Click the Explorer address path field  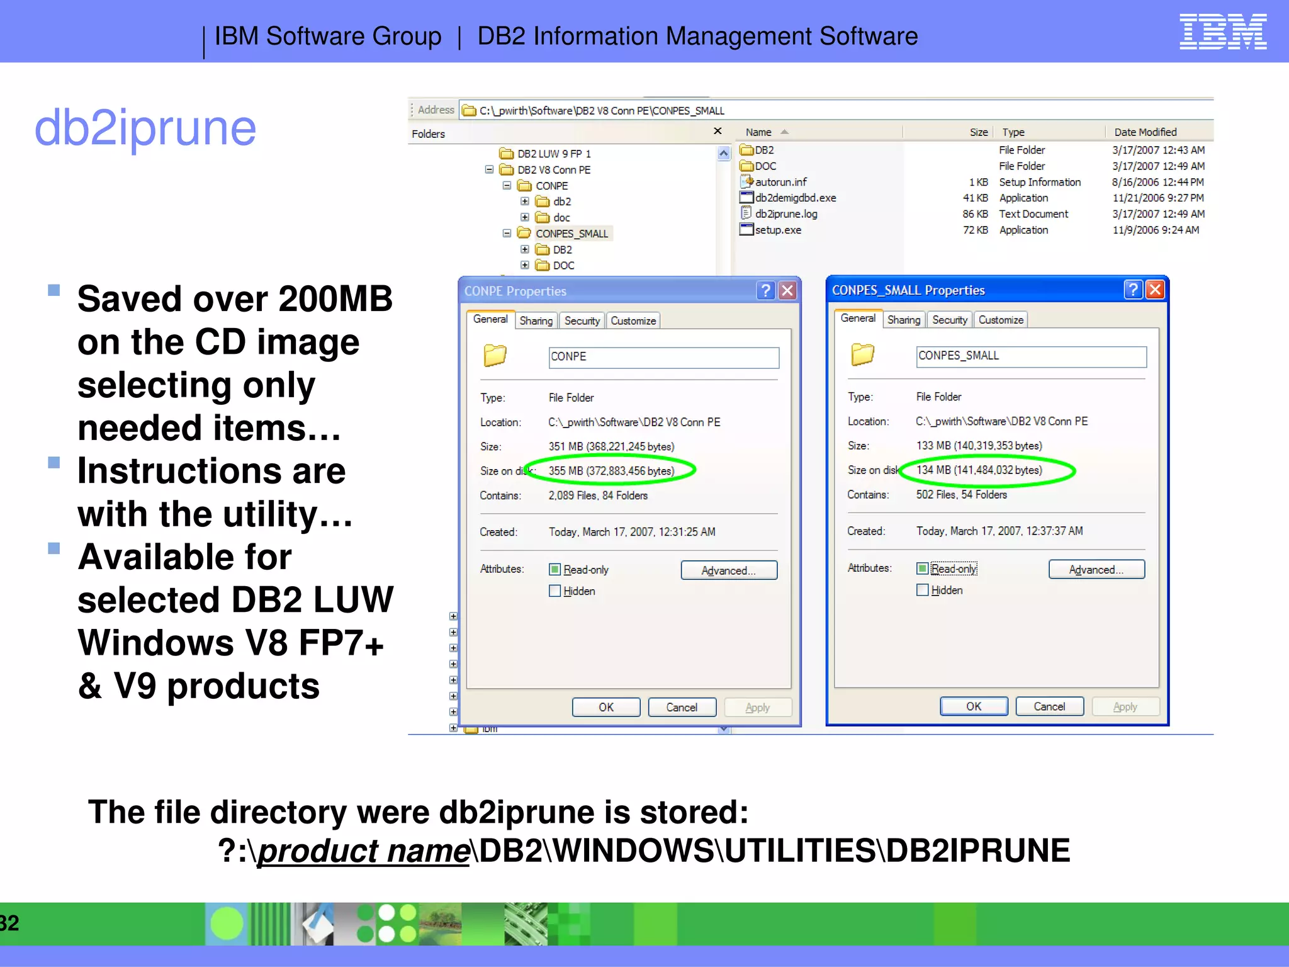point(836,111)
